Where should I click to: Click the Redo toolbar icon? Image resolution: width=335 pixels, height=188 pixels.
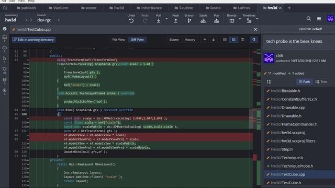coord(145,21)
